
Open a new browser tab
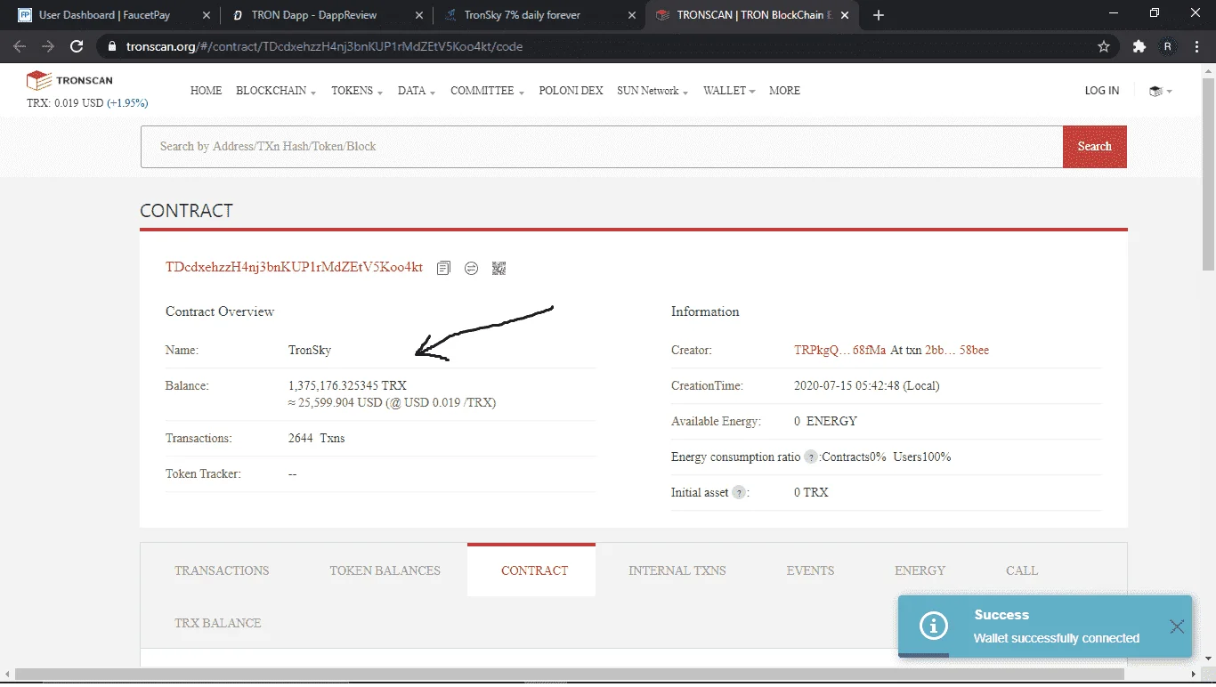click(x=879, y=15)
